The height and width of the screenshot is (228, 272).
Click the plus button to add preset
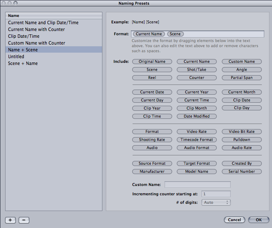point(10,220)
